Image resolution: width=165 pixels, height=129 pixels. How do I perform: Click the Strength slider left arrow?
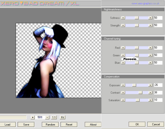(x=123, y=25)
